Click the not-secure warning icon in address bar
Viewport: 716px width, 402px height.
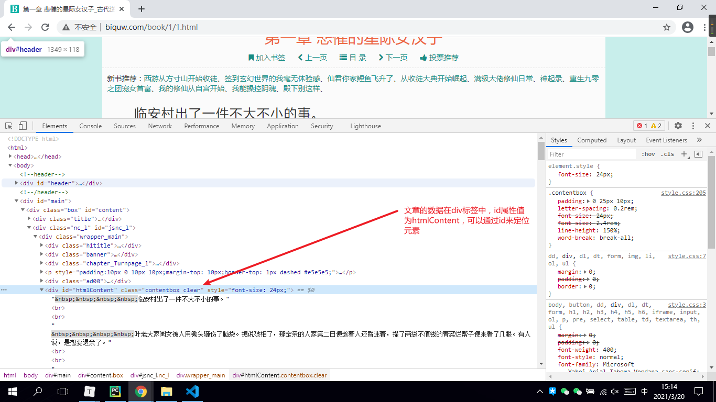[66, 27]
